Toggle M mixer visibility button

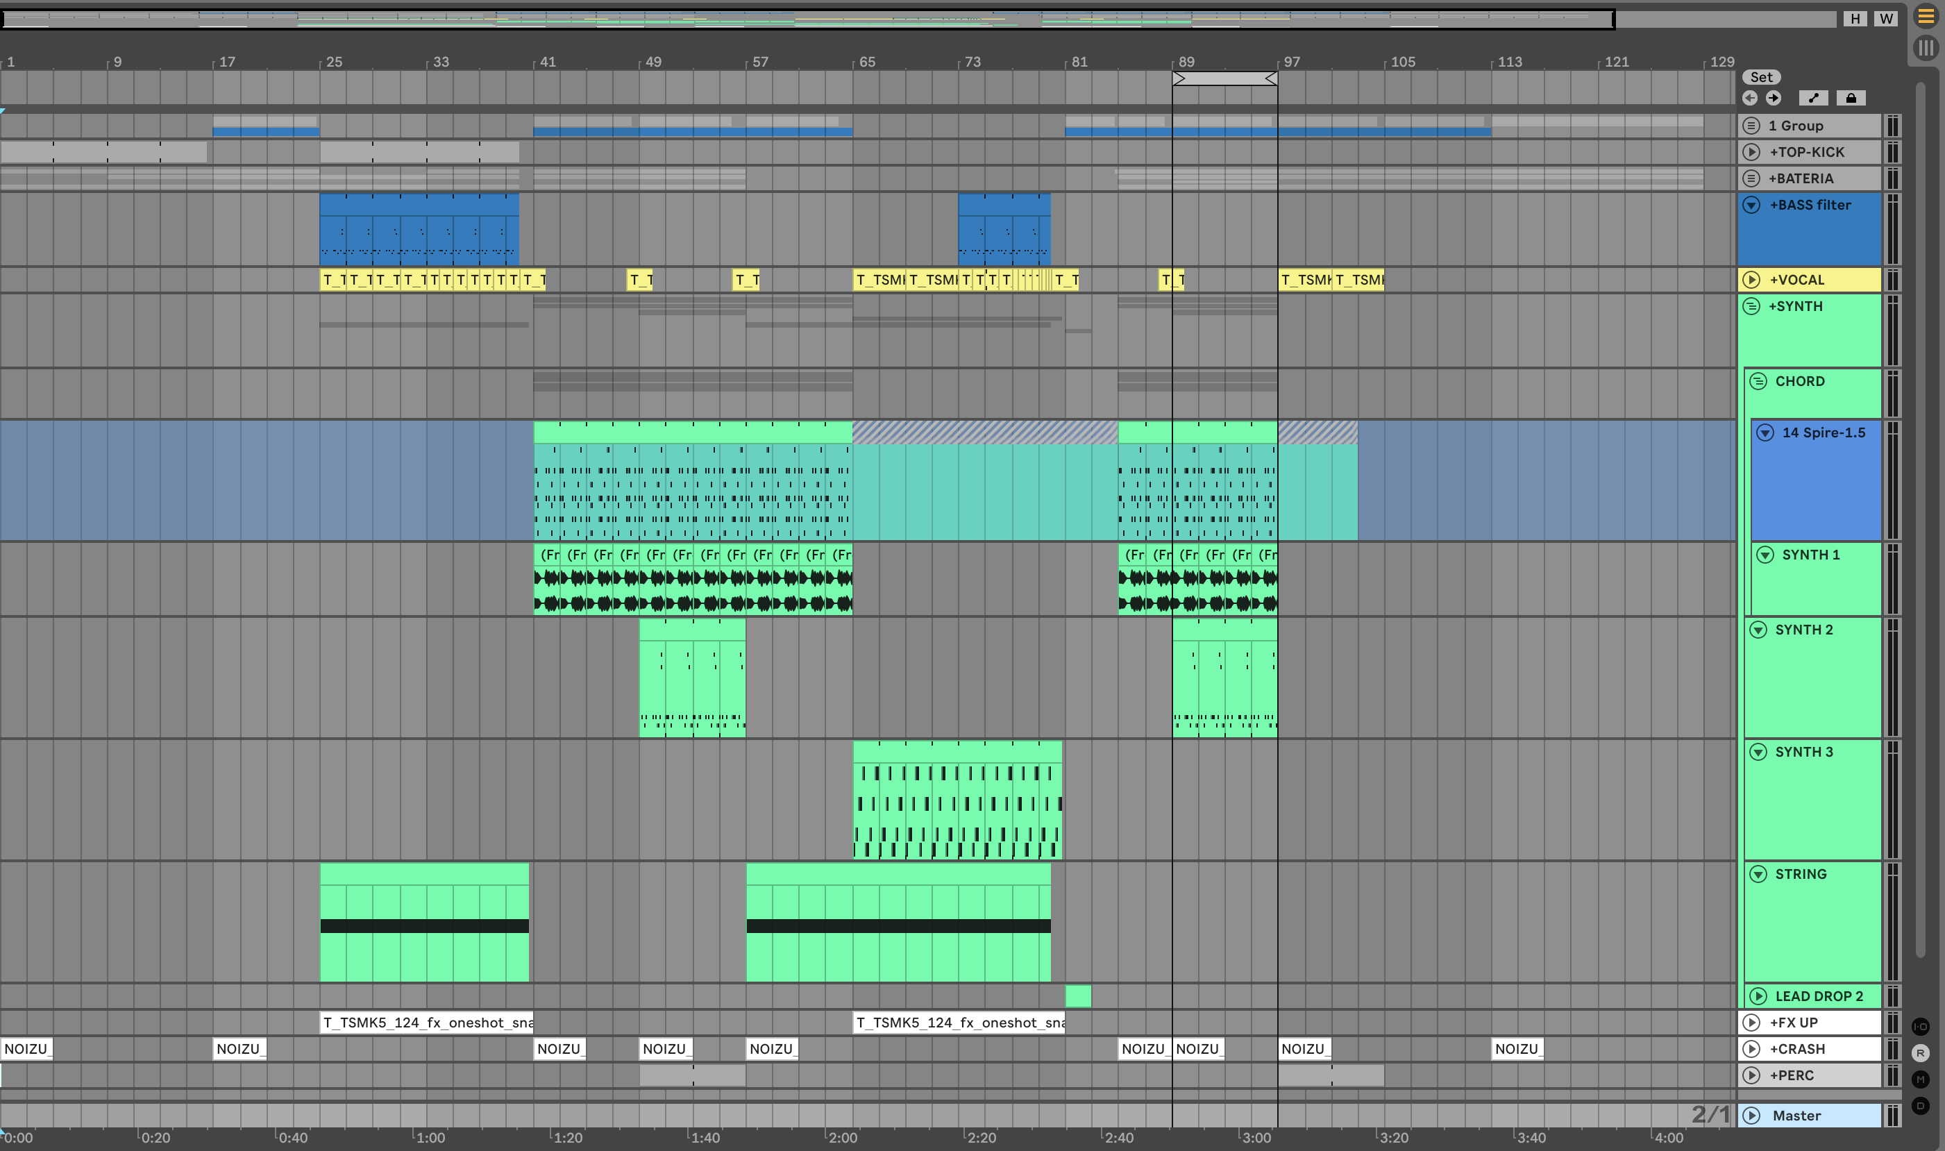click(x=1920, y=1079)
